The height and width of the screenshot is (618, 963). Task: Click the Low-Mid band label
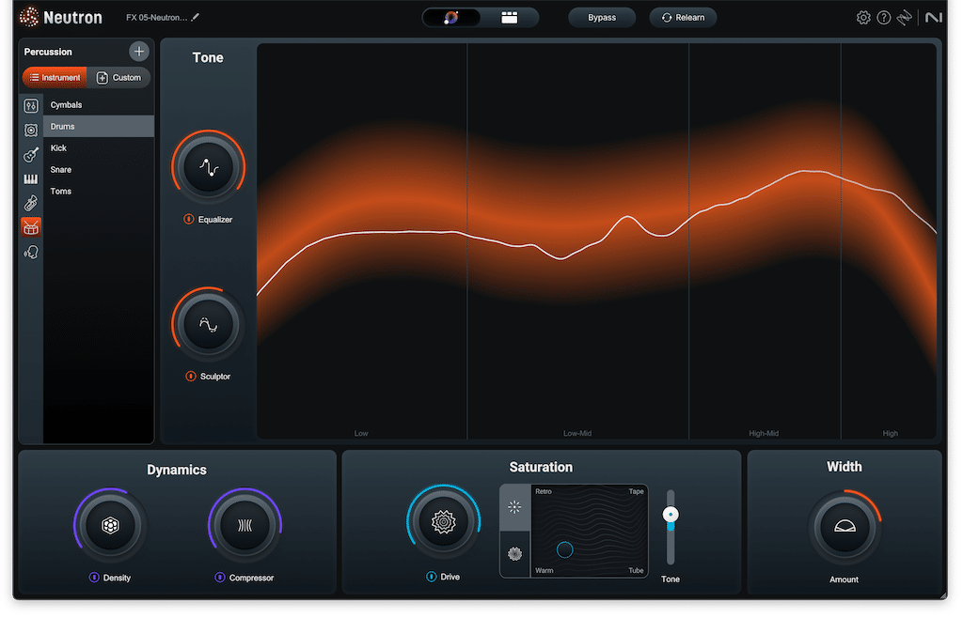coord(577,434)
